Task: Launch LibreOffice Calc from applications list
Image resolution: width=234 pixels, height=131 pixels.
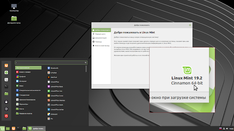Action: tap(55, 91)
